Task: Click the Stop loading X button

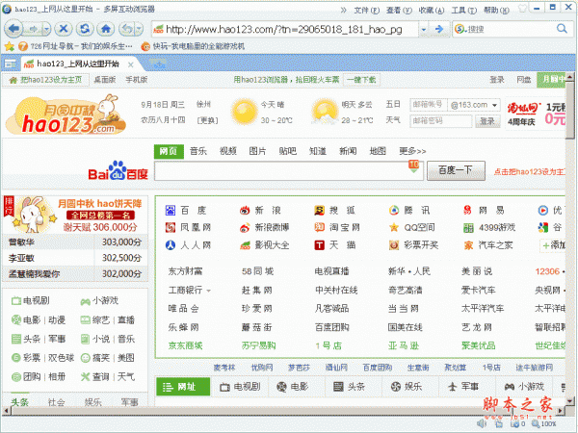Action: (x=64, y=29)
